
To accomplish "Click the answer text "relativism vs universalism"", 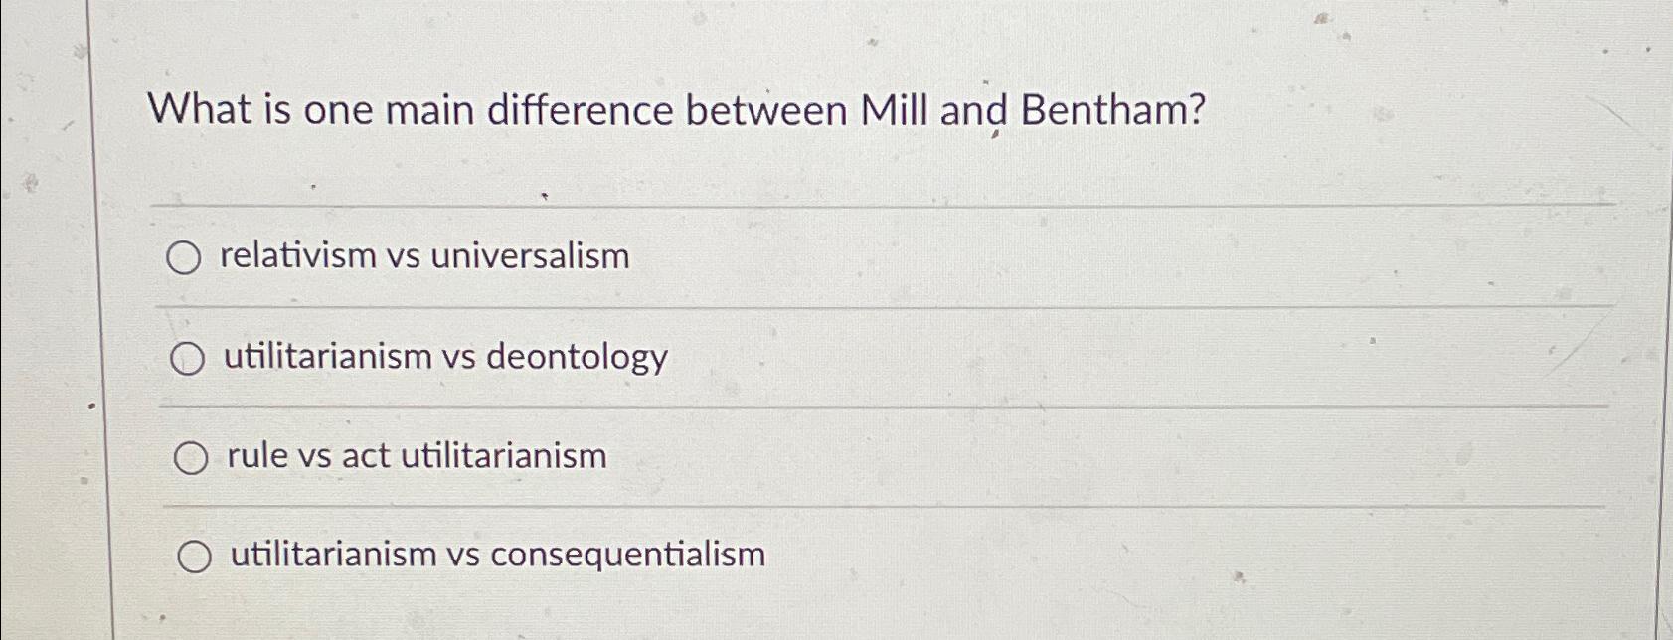I will point(422,257).
